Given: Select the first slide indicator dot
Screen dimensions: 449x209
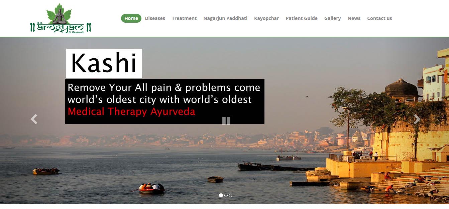Looking at the screenshot, I should point(221,195).
